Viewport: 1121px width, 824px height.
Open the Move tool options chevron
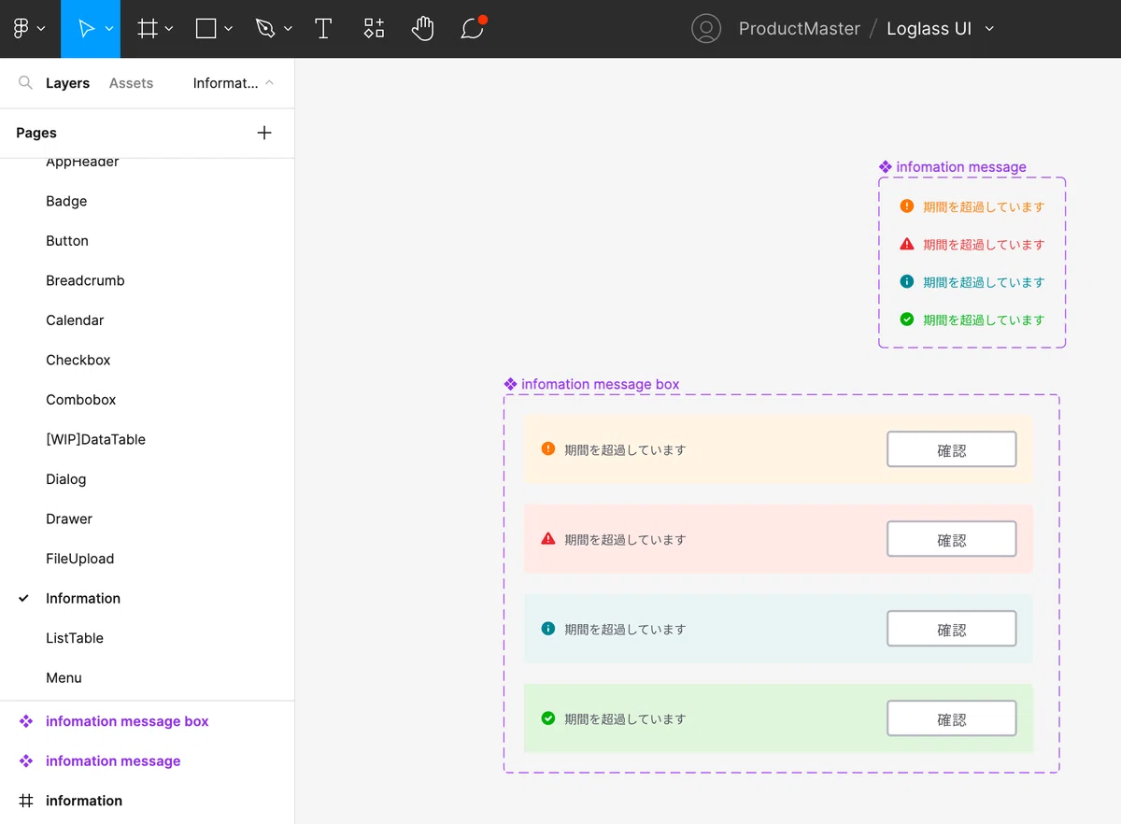(x=109, y=29)
